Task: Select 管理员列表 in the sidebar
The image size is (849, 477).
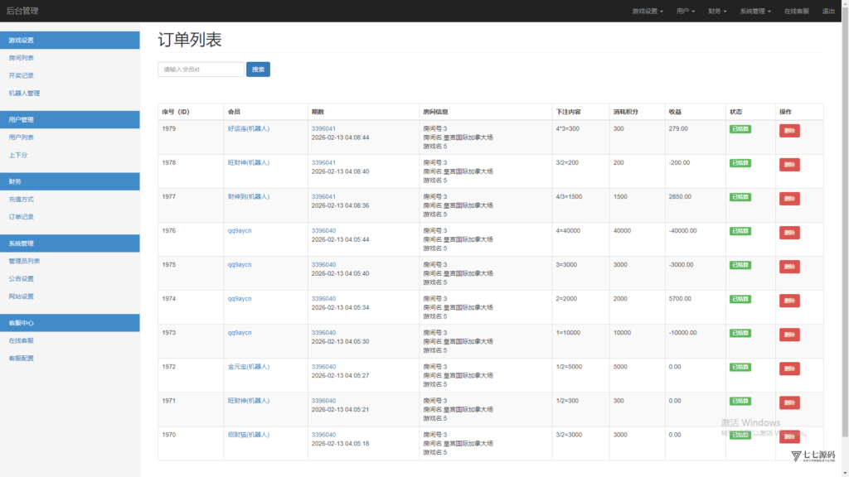Action: pyautogui.click(x=24, y=261)
